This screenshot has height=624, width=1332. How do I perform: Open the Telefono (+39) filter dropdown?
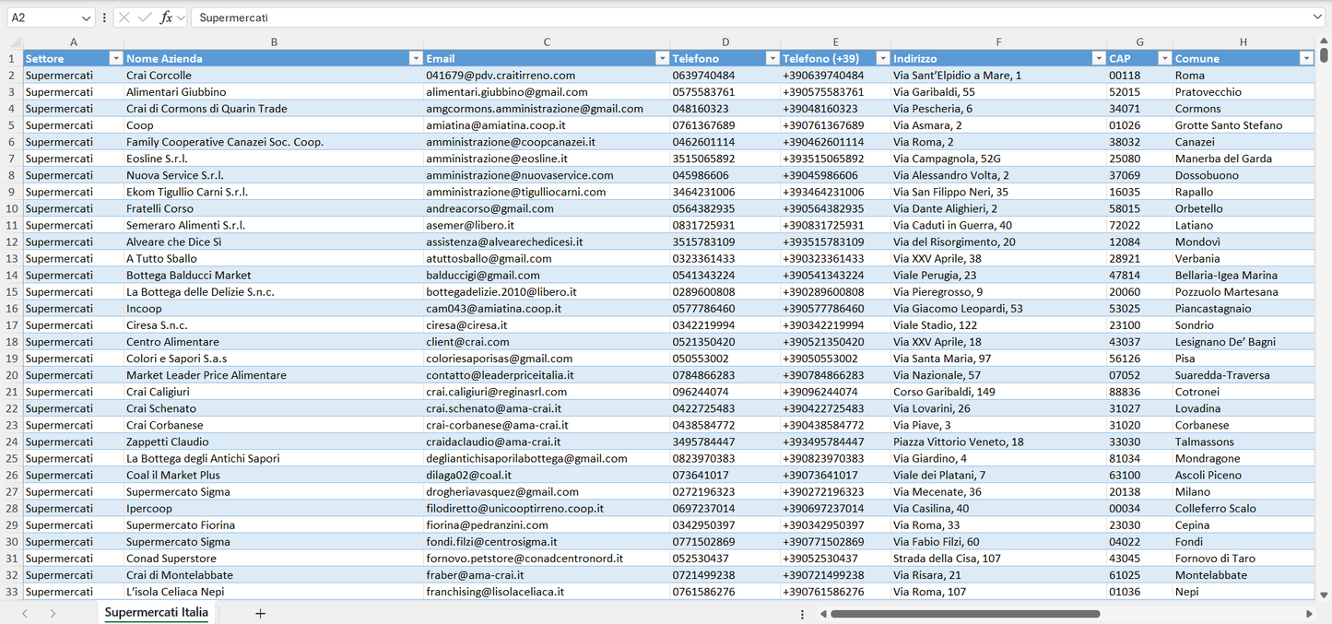tap(882, 58)
